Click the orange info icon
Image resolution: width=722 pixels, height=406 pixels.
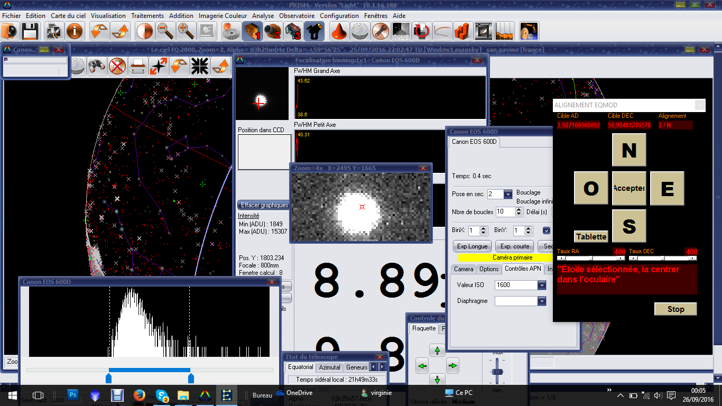click(x=75, y=32)
